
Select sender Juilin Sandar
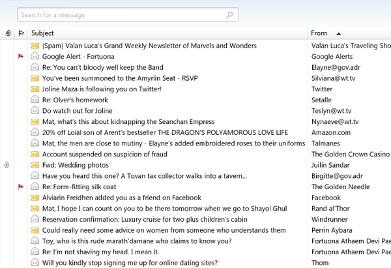coord(330,165)
